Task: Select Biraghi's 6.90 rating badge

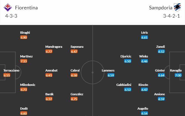Action: point(24,37)
